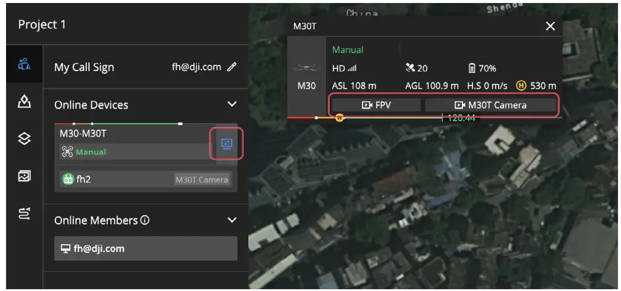Click the 120.44 value on battery bar
Screen dimensions: 621x291
[461, 117]
